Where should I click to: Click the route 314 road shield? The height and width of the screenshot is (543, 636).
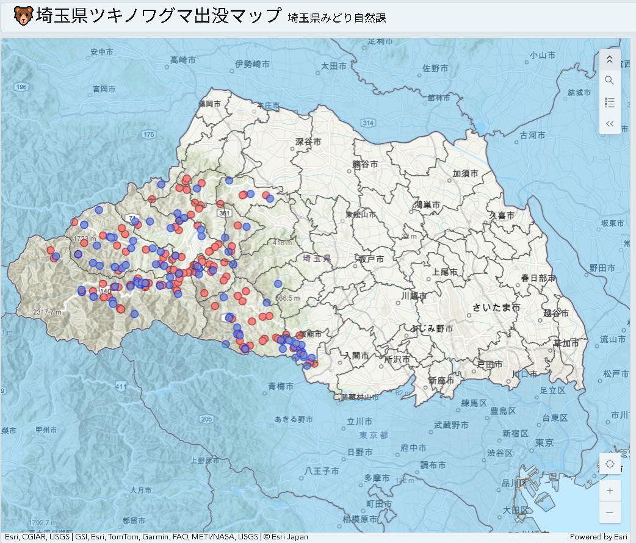pyautogui.click(x=368, y=123)
